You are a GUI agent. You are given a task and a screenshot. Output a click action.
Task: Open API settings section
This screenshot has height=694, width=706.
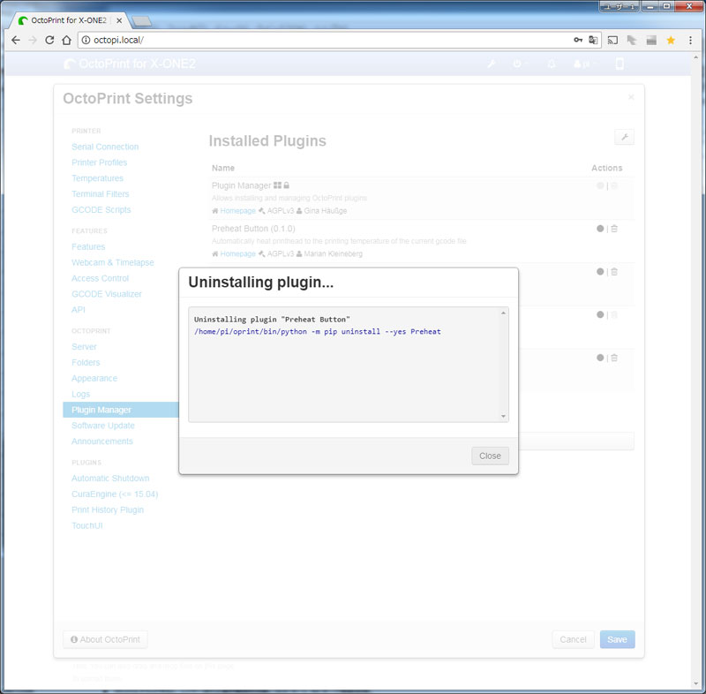(79, 310)
